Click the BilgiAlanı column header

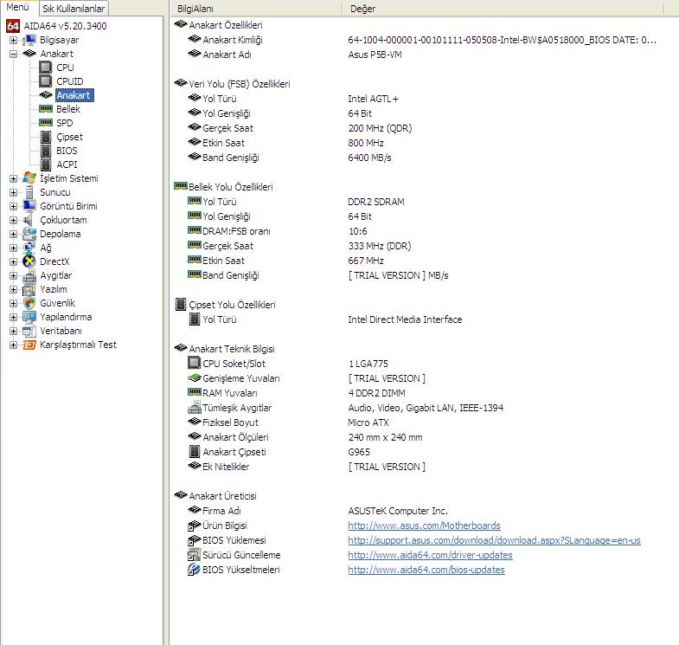pyautogui.click(x=256, y=9)
